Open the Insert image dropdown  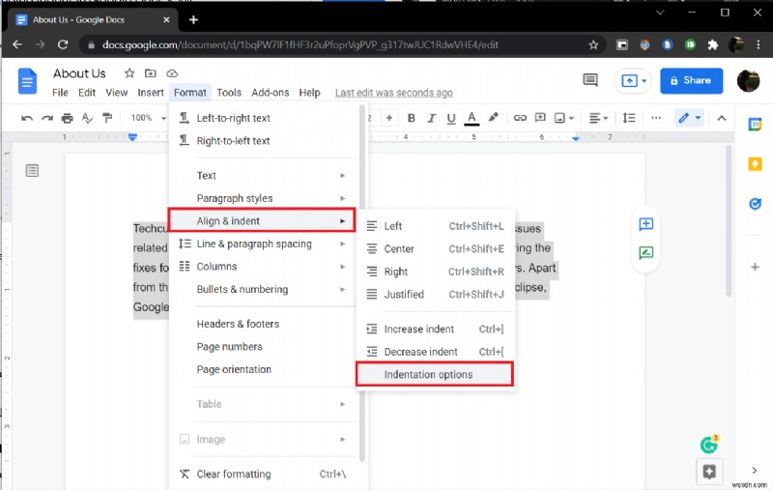[564, 118]
